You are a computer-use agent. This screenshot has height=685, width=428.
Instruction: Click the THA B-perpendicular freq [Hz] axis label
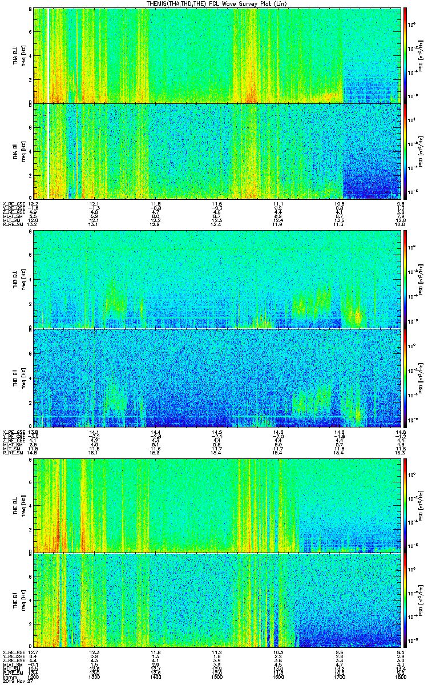point(23,55)
